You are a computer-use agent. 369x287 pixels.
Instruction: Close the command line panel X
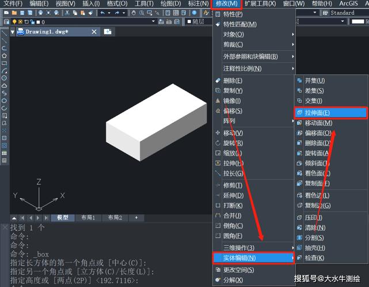[5, 227]
